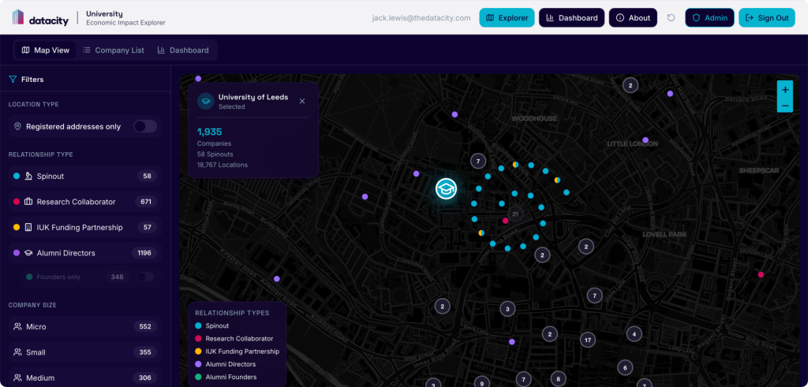Viewport: 808px width, 387px height.
Task: Filter by Micro company size
Action: tap(83, 326)
